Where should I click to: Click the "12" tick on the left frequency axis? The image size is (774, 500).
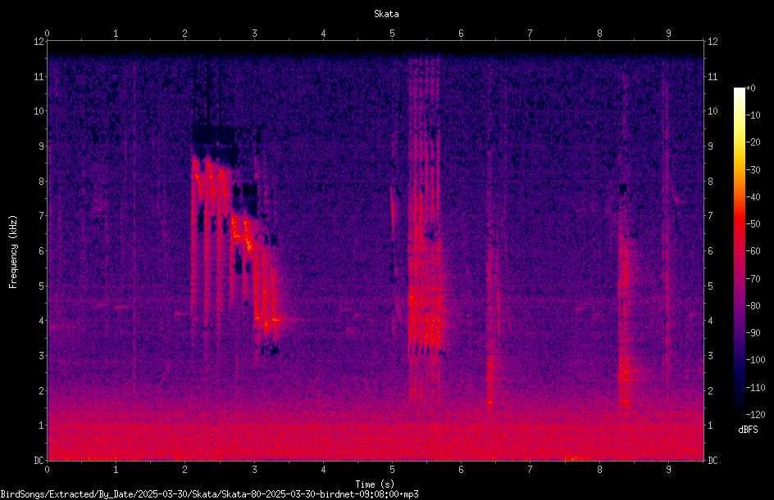[39, 42]
